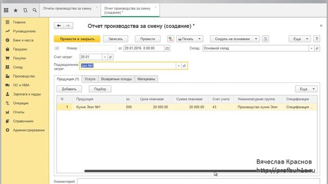Click Записать button
328x184 pixels.
click(x=115, y=39)
